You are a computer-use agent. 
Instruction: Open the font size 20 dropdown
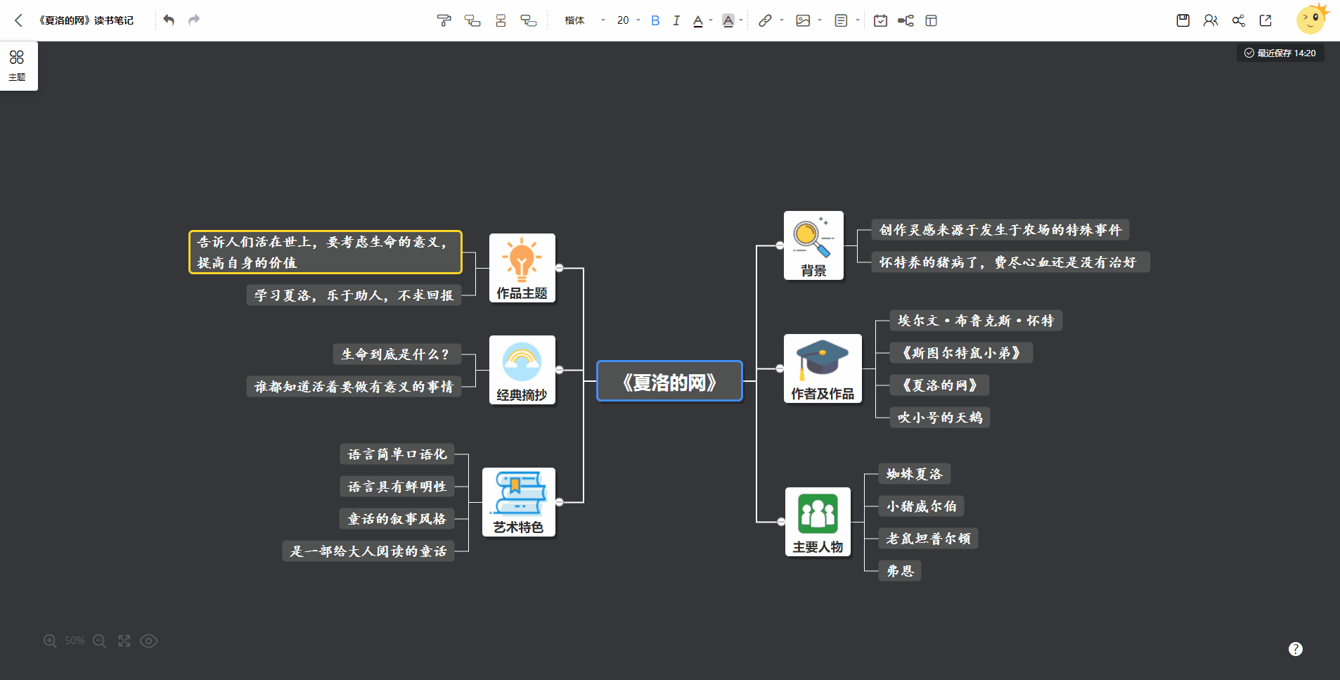[x=628, y=20]
